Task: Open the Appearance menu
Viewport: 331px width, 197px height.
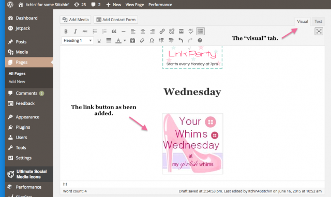Action: pos(29,117)
